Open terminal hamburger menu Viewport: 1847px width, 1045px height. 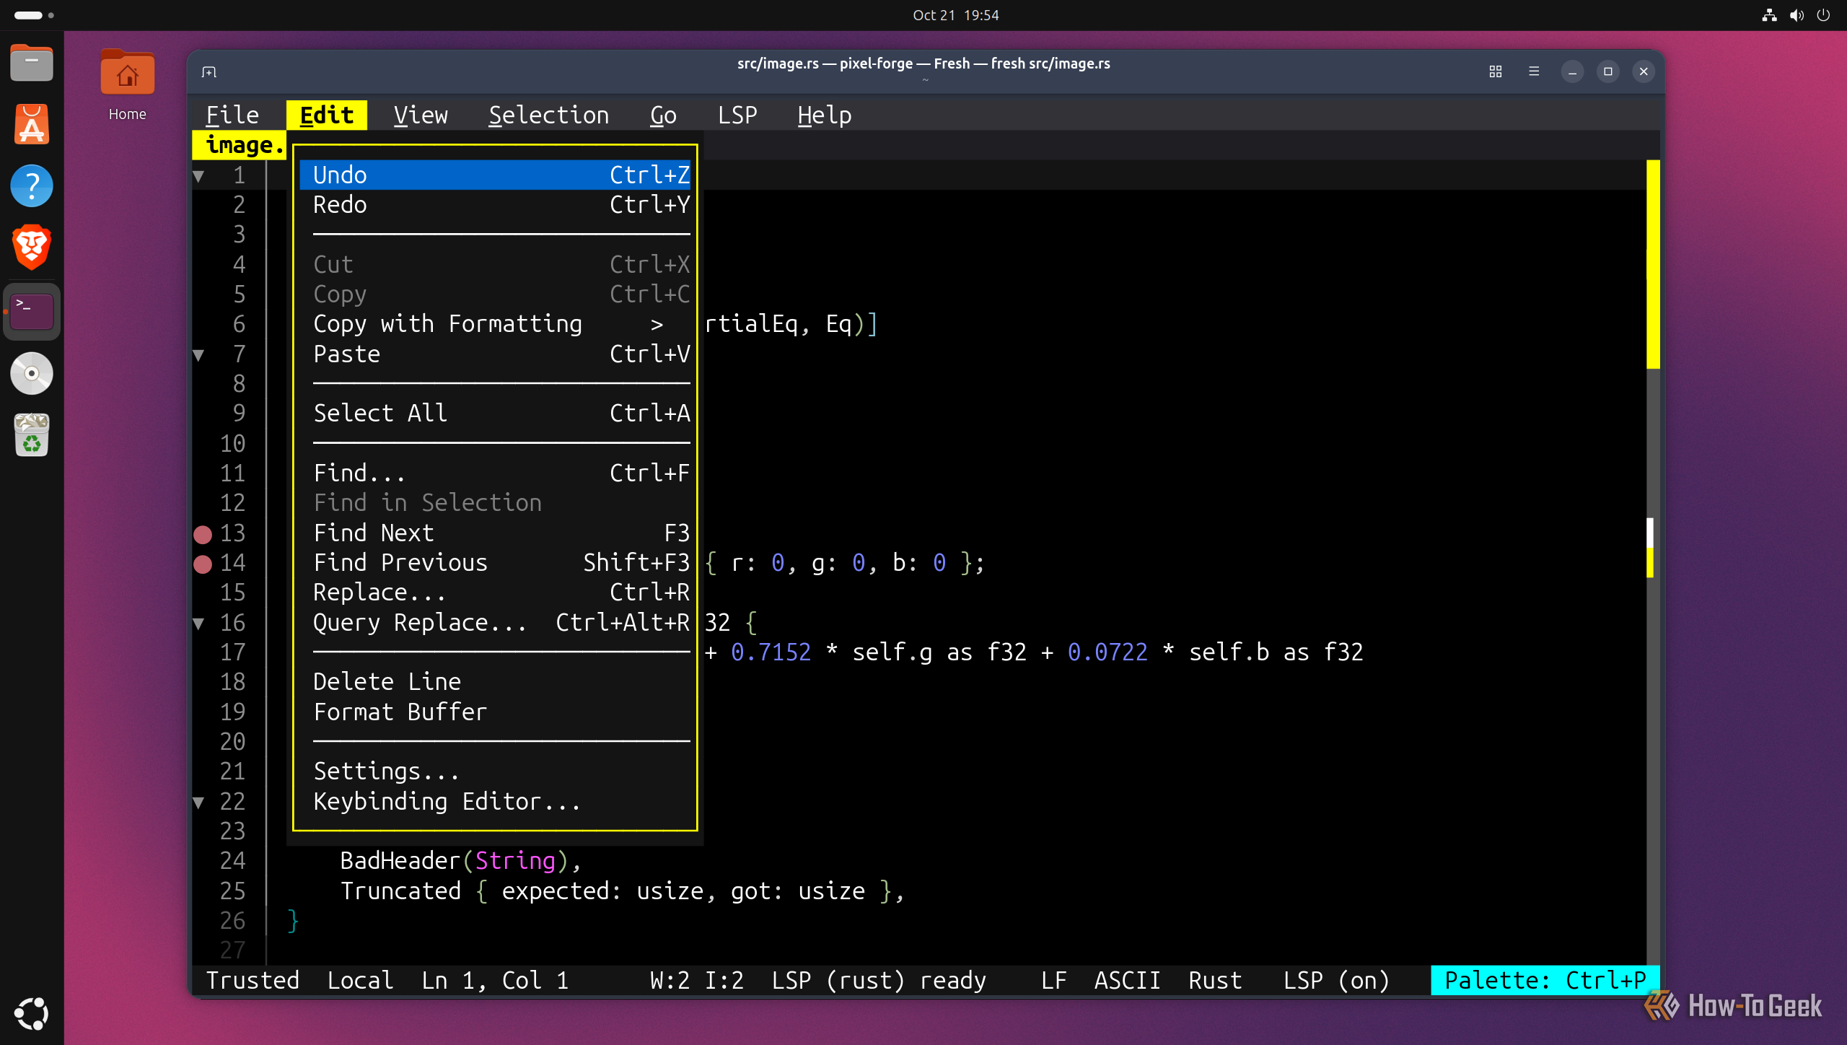tap(1534, 71)
